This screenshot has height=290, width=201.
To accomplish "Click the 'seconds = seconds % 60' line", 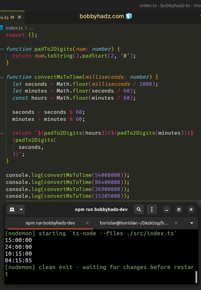I will (x=49, y=112).
